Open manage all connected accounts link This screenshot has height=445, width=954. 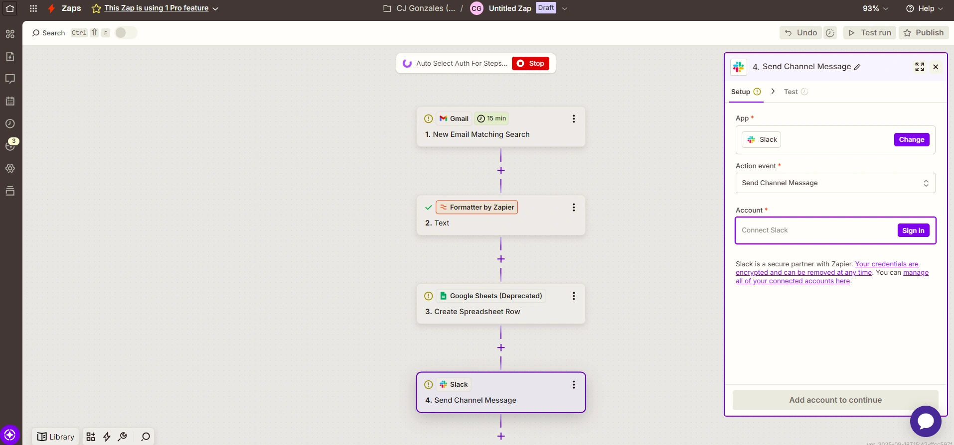[x=832, y=277]
